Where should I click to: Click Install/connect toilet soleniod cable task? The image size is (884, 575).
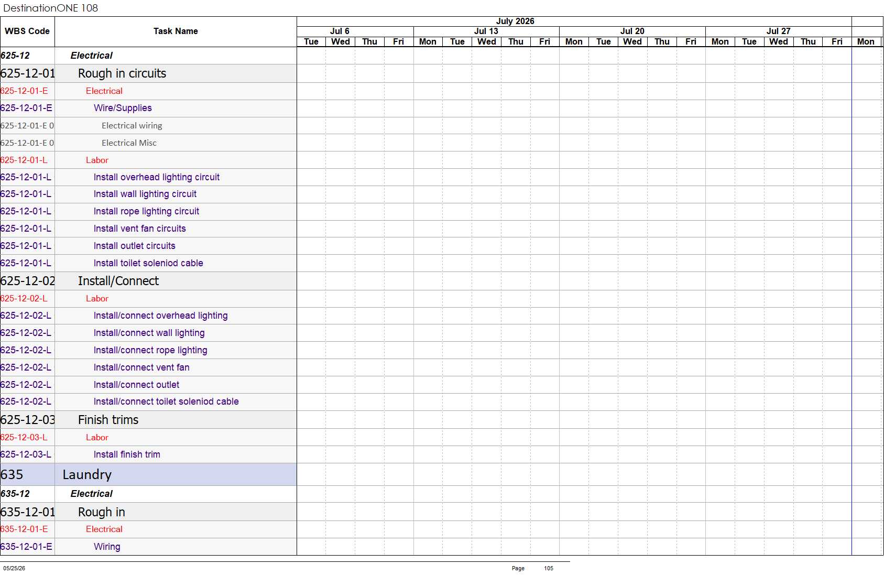coord(166,402)
